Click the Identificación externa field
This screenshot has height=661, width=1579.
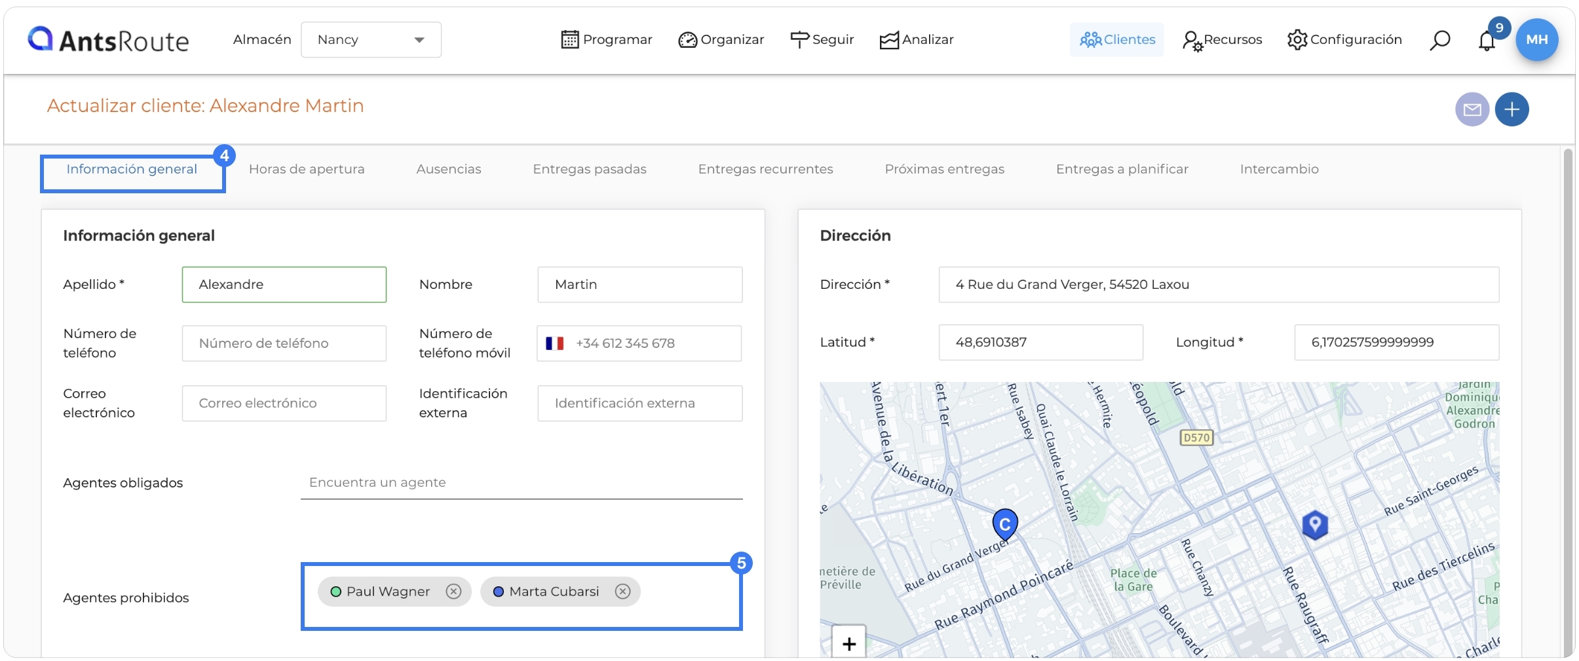[640, 403]
